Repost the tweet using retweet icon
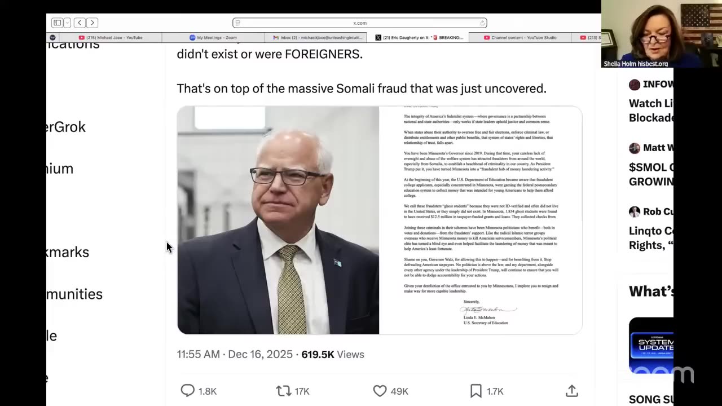The image size is (722, 406). (283, 391)
